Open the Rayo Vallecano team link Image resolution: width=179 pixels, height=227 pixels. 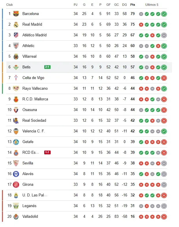point(35,89)
